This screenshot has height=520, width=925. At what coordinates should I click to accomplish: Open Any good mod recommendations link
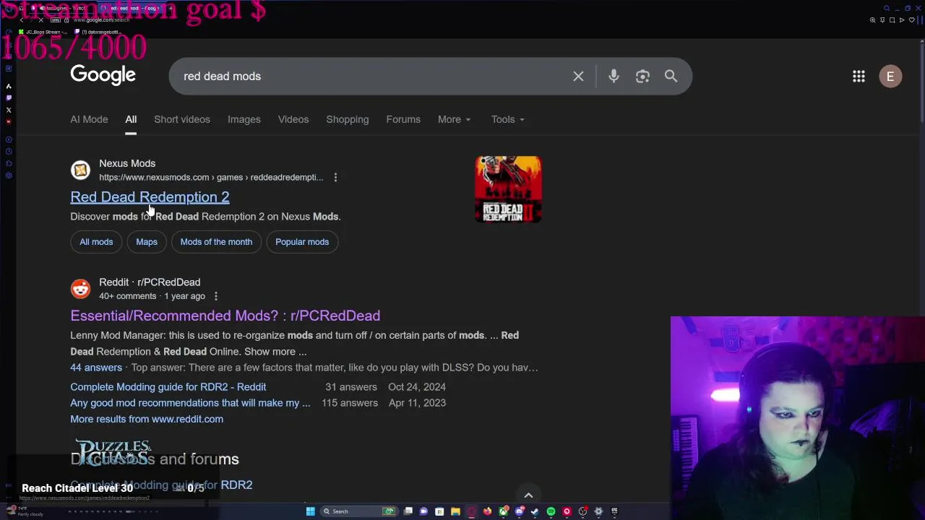190,403
